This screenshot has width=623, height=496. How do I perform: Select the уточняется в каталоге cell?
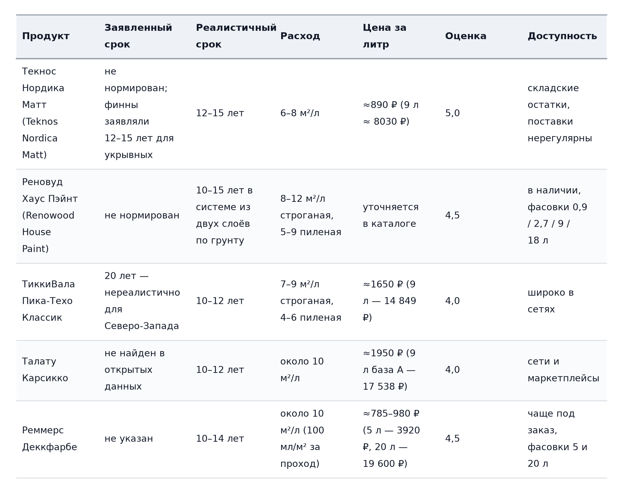(x=391, y=215)
